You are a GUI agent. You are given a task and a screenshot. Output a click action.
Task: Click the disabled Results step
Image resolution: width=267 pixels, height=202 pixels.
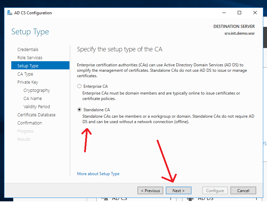(24, 139)
